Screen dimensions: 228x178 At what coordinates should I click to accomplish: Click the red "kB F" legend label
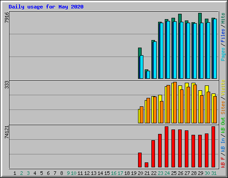[x=223, y=162]
